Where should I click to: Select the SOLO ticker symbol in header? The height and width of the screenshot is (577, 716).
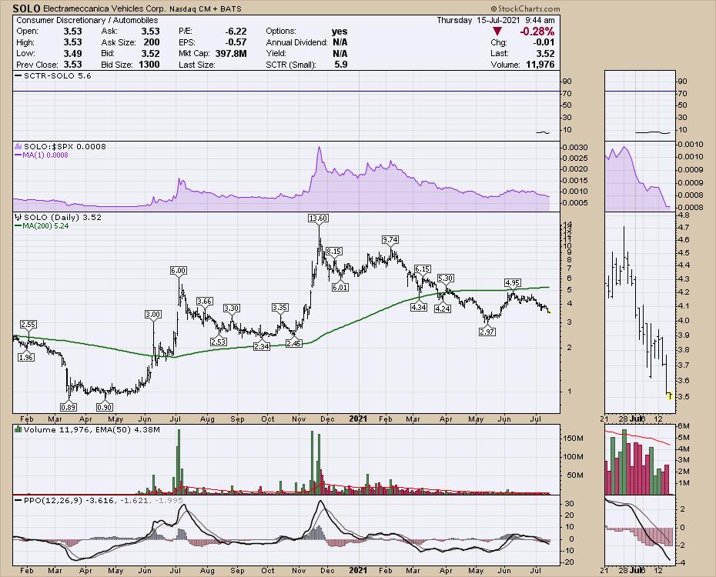tap(28, 8)
